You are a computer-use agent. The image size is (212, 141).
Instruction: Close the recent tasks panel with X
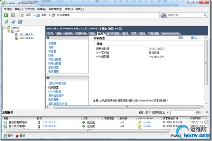pyautogui.click(x=207, y=112)
